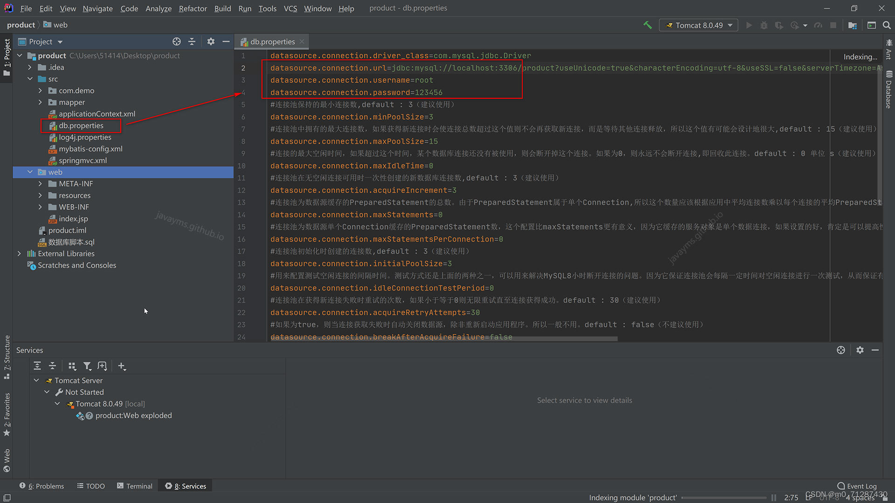The height and width of the screenshot is (503, 895).
Task: Click locate-file crosshair icon in Project panel
Action: click(176, 41)
